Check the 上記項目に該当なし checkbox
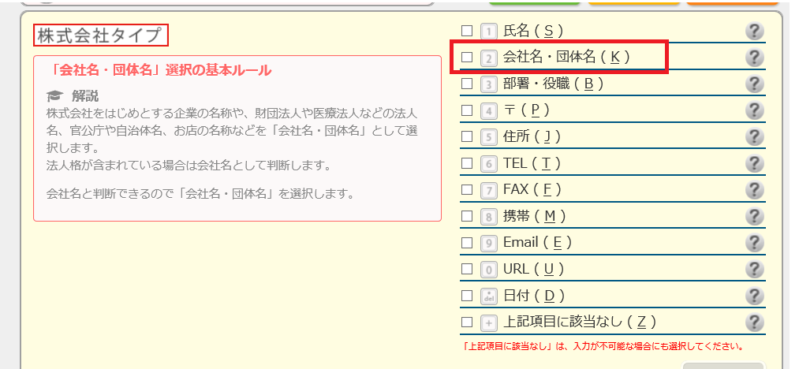Screen dimensions: 799x369 [467, 322]
